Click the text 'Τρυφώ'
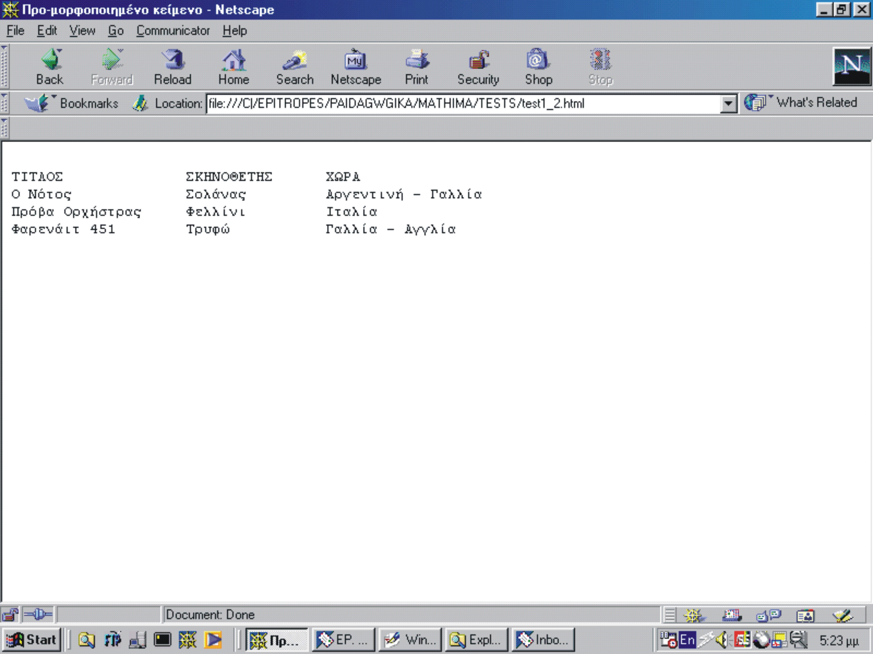The width and height of the screenshot is (873, 654). tap(208, 230)
